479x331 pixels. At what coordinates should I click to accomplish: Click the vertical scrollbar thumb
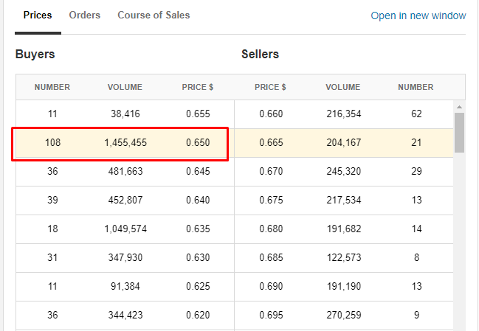click(459, 133)
